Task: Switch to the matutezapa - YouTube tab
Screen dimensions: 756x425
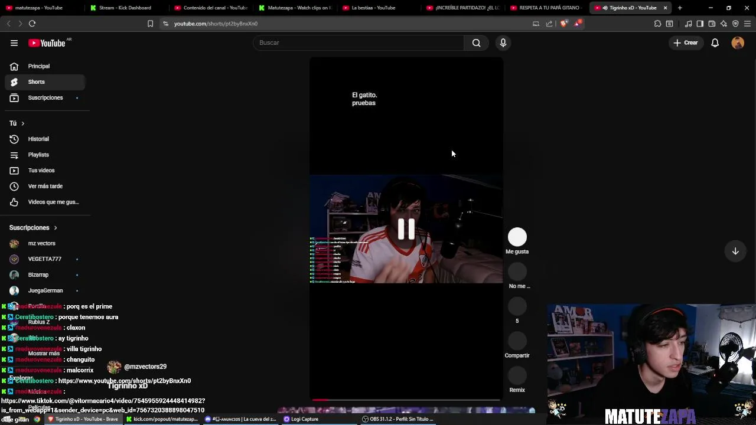Action: pyautogui.click(x=41, y=8)
